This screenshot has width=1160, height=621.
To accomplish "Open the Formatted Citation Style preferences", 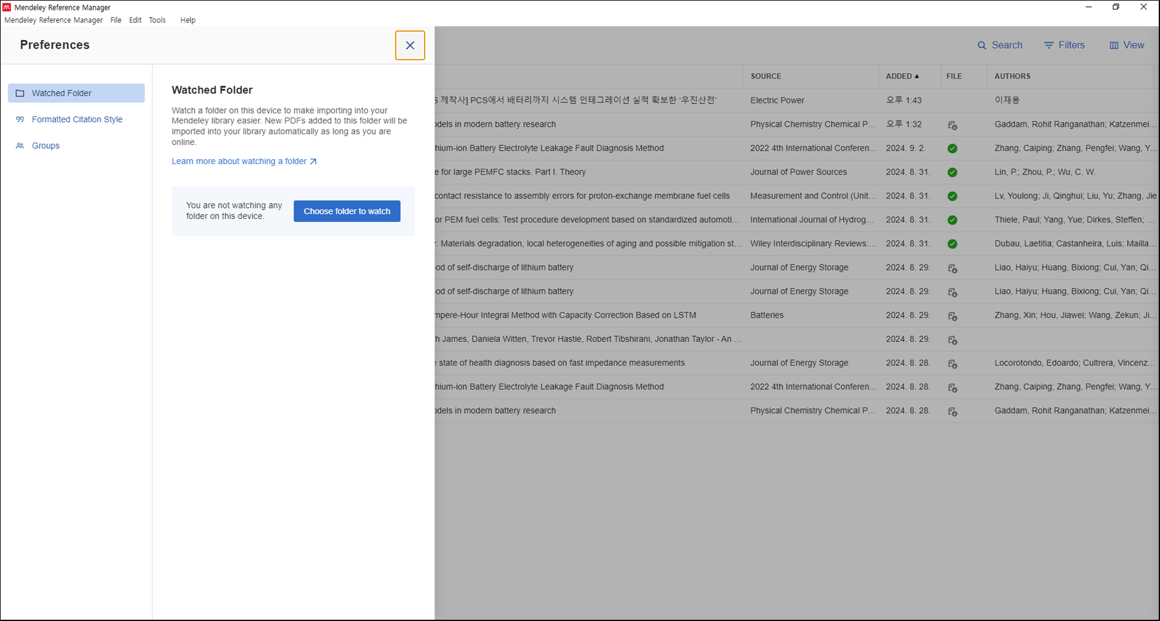I will pos(76,119).
